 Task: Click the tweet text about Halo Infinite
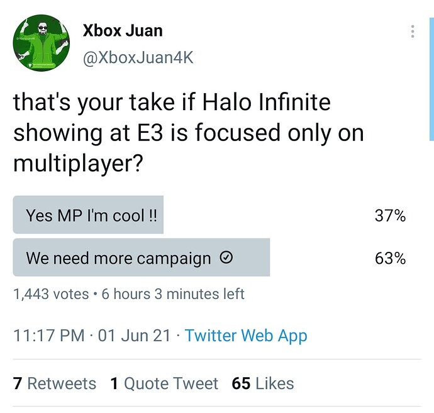tap(188, 133)
